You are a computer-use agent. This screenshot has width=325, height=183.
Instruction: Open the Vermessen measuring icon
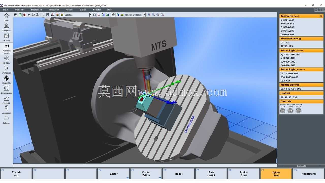[6, 108]
